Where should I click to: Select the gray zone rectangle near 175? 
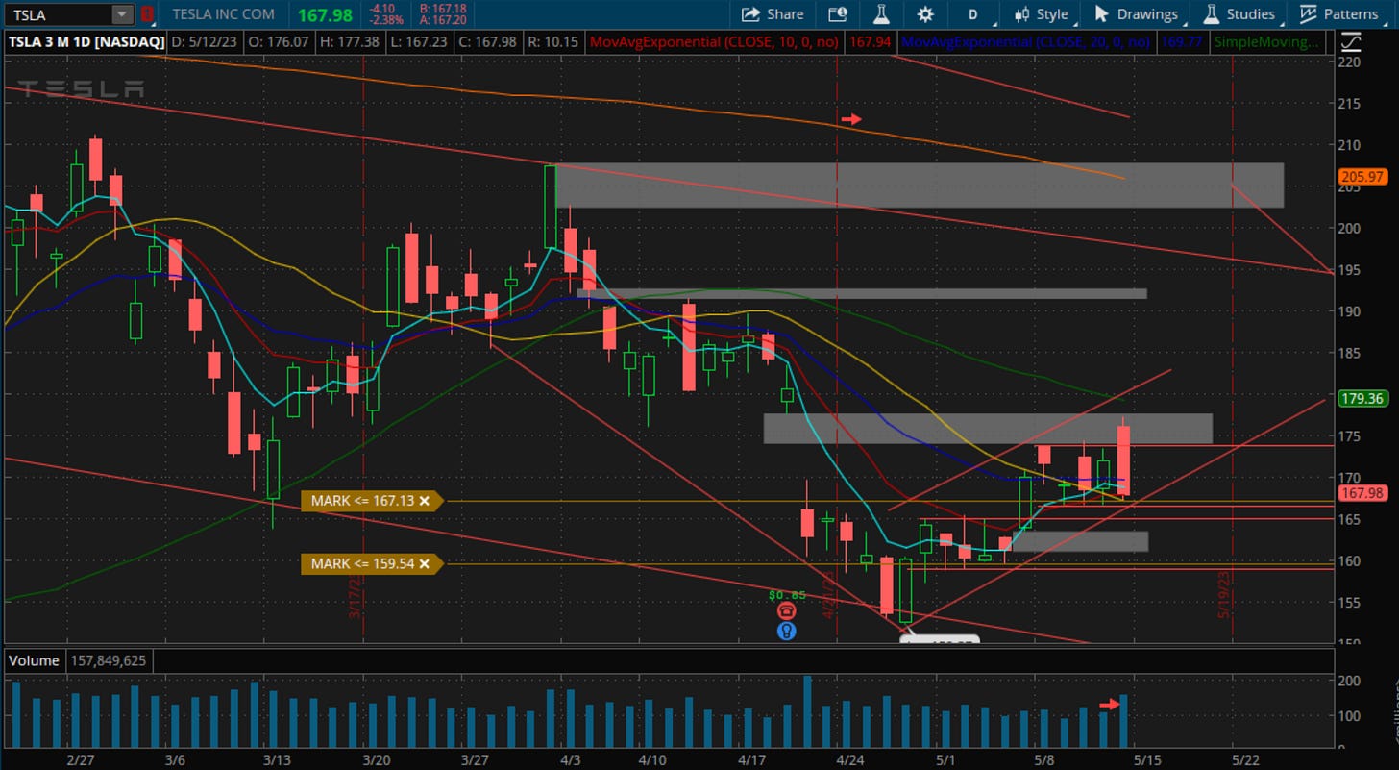coord(988,428)
